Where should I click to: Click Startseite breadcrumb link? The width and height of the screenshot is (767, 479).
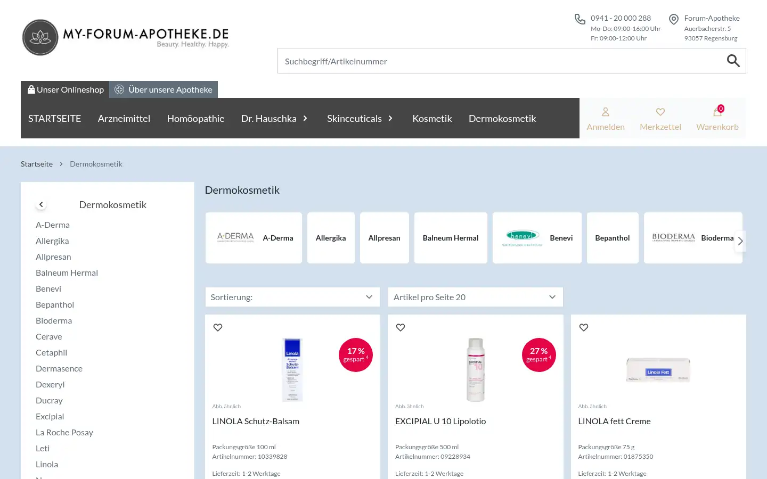(x=37, y=164)
